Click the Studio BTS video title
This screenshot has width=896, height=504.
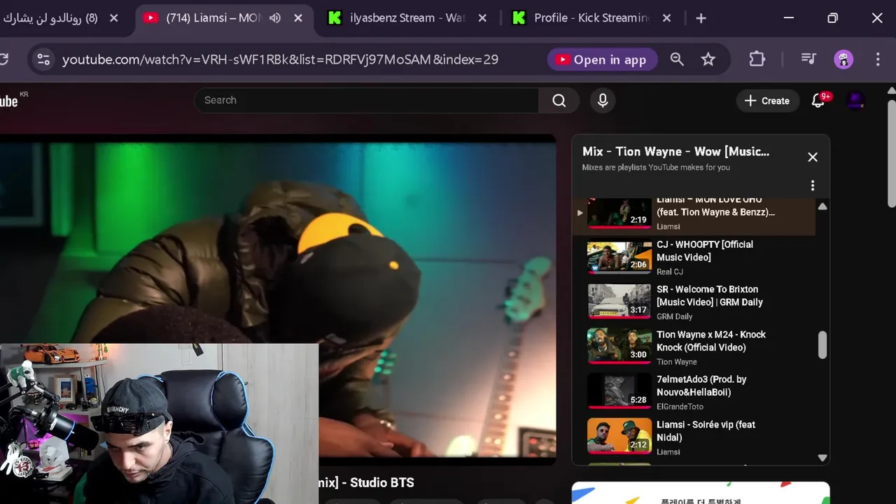(366, 482)
